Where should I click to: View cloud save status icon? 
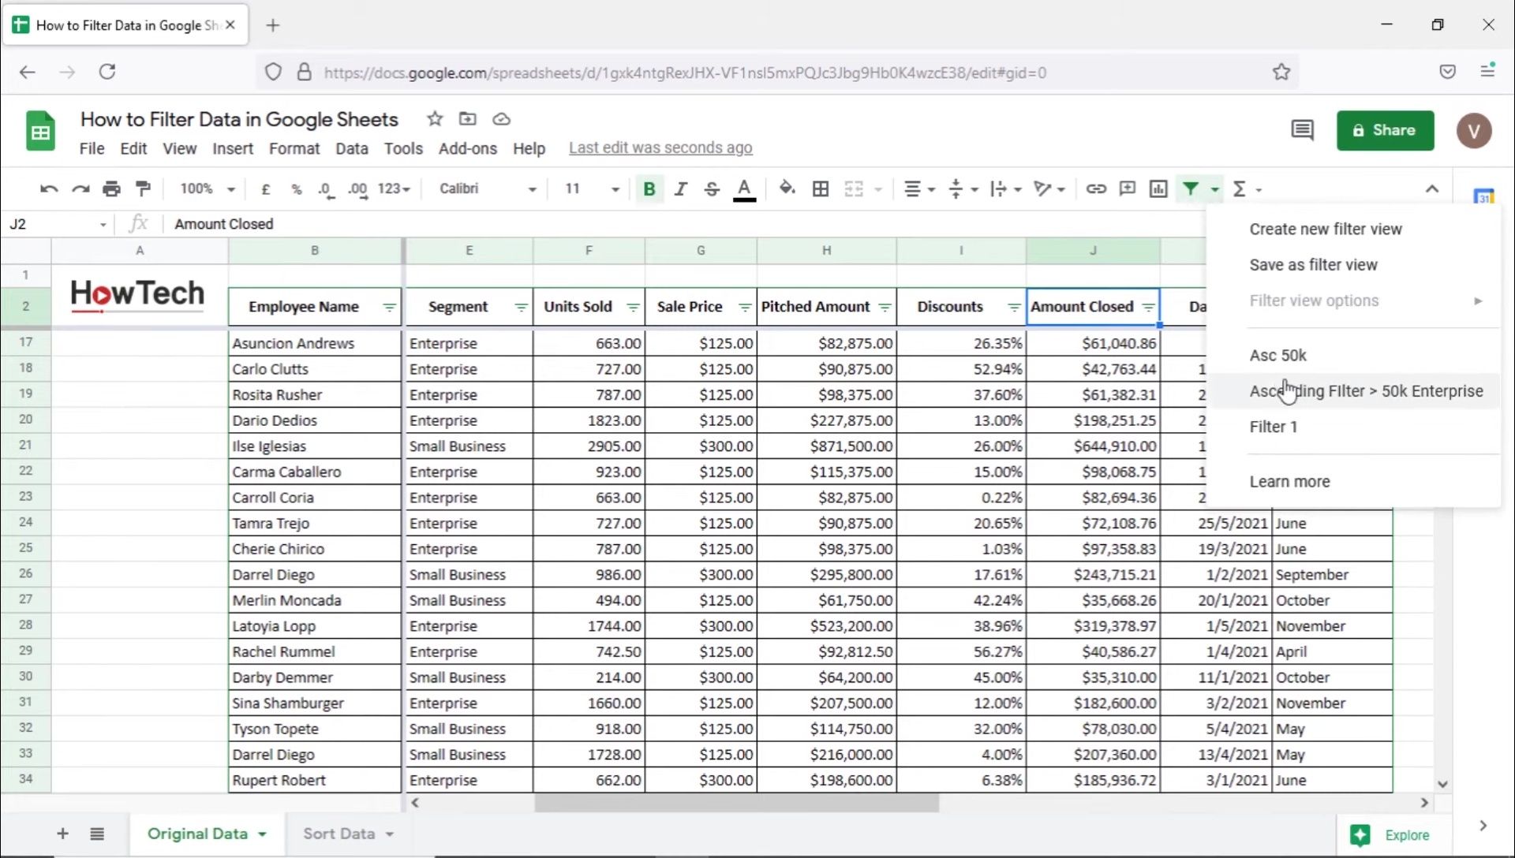click(x=502, y=119)
